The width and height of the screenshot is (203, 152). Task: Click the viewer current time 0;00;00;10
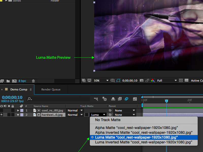(x=130, y=81)
